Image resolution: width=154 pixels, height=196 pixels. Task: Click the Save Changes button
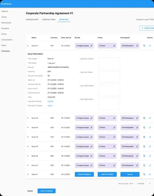[47, 191]
